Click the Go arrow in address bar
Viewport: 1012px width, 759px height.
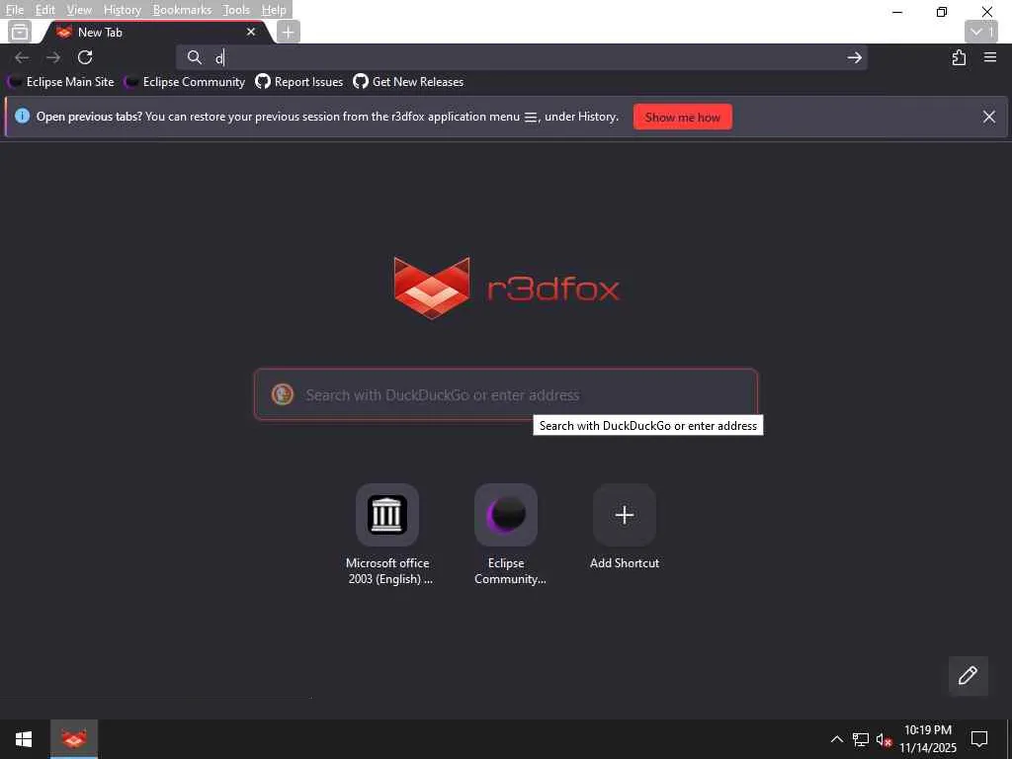click(x=855, y=57)
